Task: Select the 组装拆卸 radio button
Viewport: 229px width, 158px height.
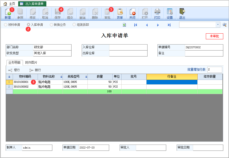Action: pos(74,25)
